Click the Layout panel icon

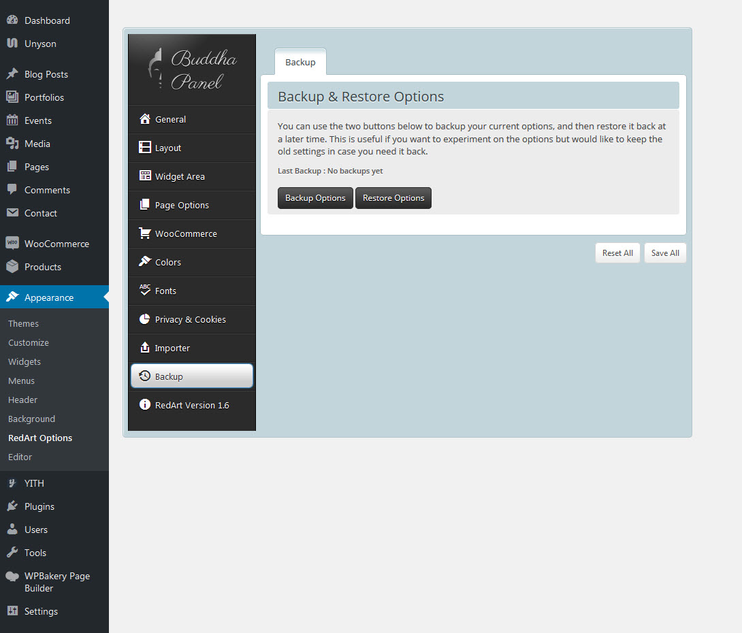(144, 148)
